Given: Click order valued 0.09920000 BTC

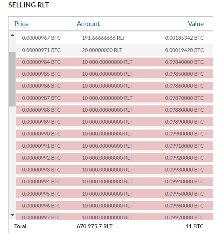Looking at the screenshot, I should tap(114, 158).
